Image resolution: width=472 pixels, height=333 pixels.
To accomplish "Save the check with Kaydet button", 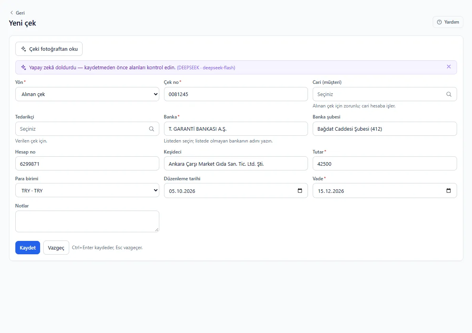I will (28, 248).
